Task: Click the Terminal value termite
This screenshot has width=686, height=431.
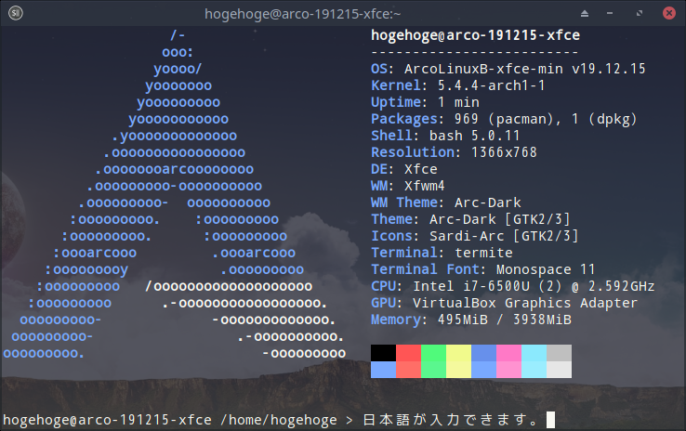Action: coord(483,253)
